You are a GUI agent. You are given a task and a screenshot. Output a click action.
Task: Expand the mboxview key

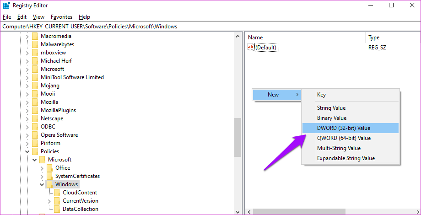pos(27,53)
